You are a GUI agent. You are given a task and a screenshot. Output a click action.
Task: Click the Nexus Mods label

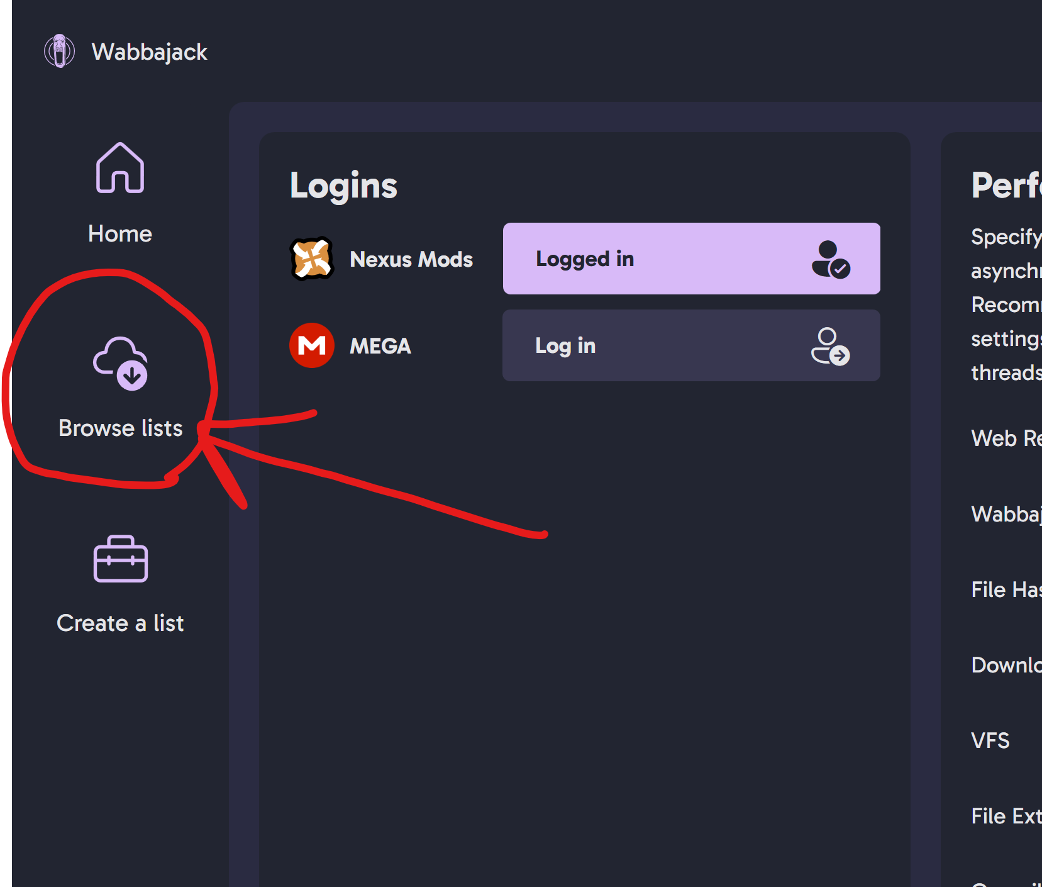click(x=411, y=259)
